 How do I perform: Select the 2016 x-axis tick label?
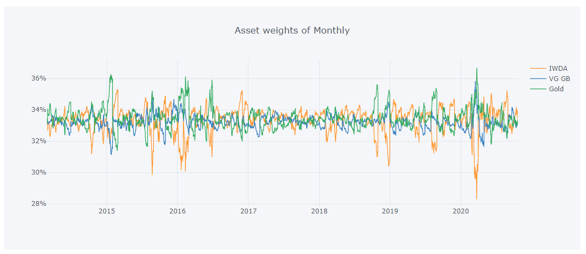click(177, 211)
